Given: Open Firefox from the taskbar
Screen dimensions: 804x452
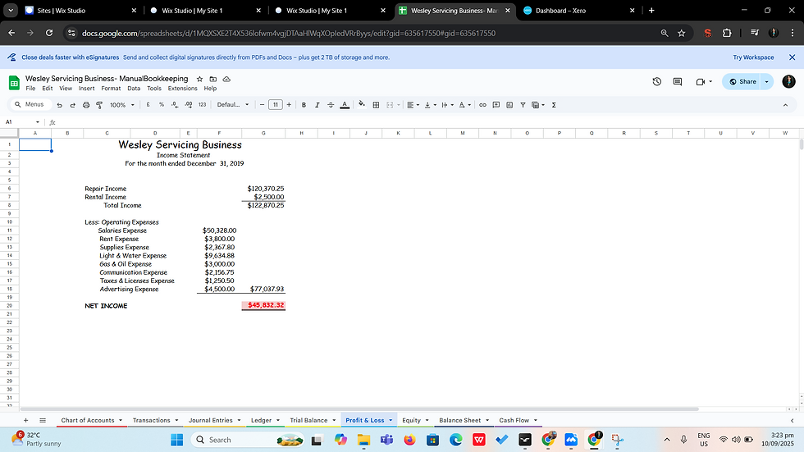Looking at the screenshot, I should pos(409,440).
